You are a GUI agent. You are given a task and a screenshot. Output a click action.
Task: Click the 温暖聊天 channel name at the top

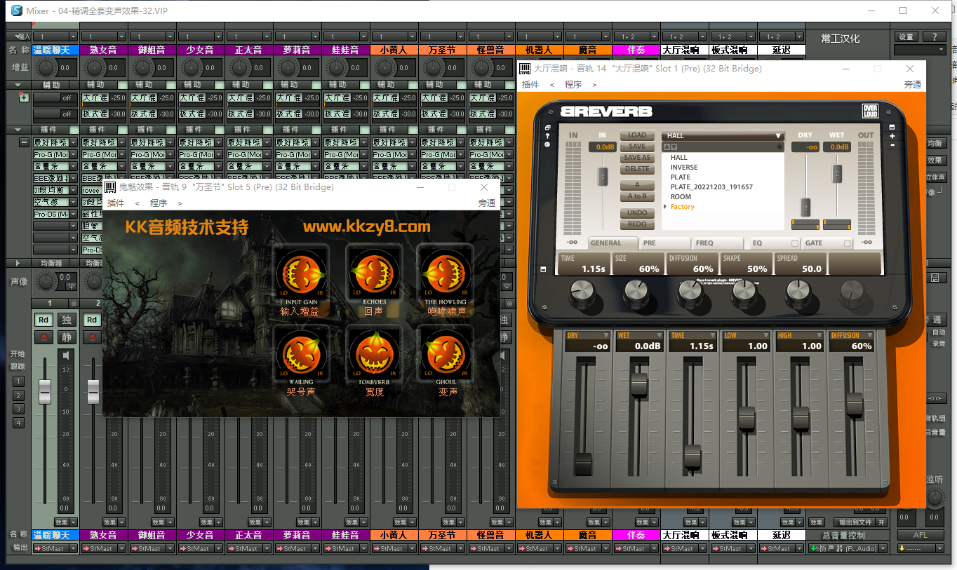click(x=55, y=50)
